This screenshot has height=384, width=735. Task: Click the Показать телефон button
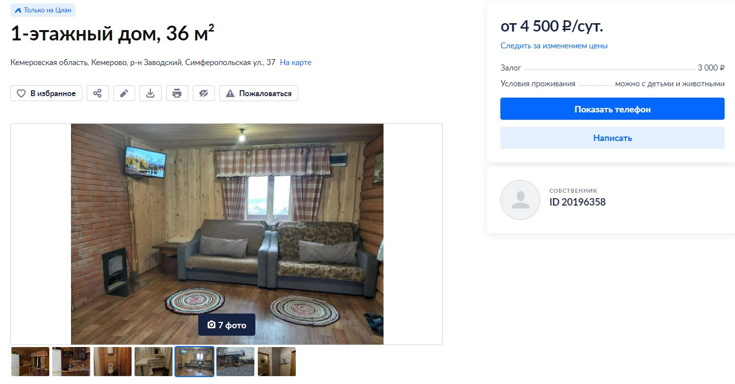(x=612, y=109)
